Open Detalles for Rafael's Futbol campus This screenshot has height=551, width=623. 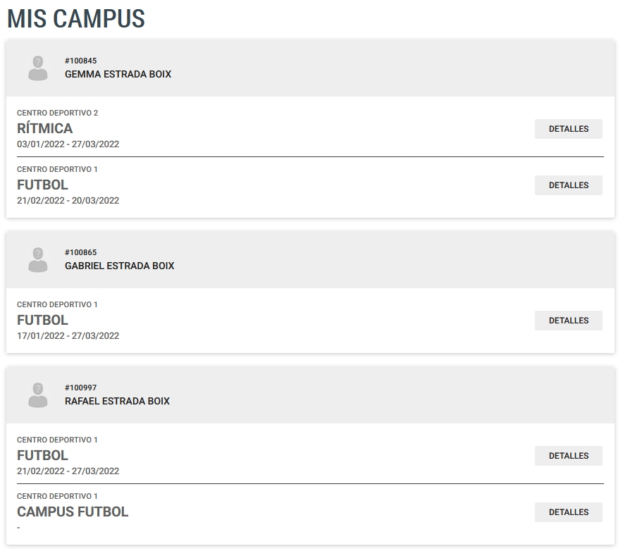568,456
